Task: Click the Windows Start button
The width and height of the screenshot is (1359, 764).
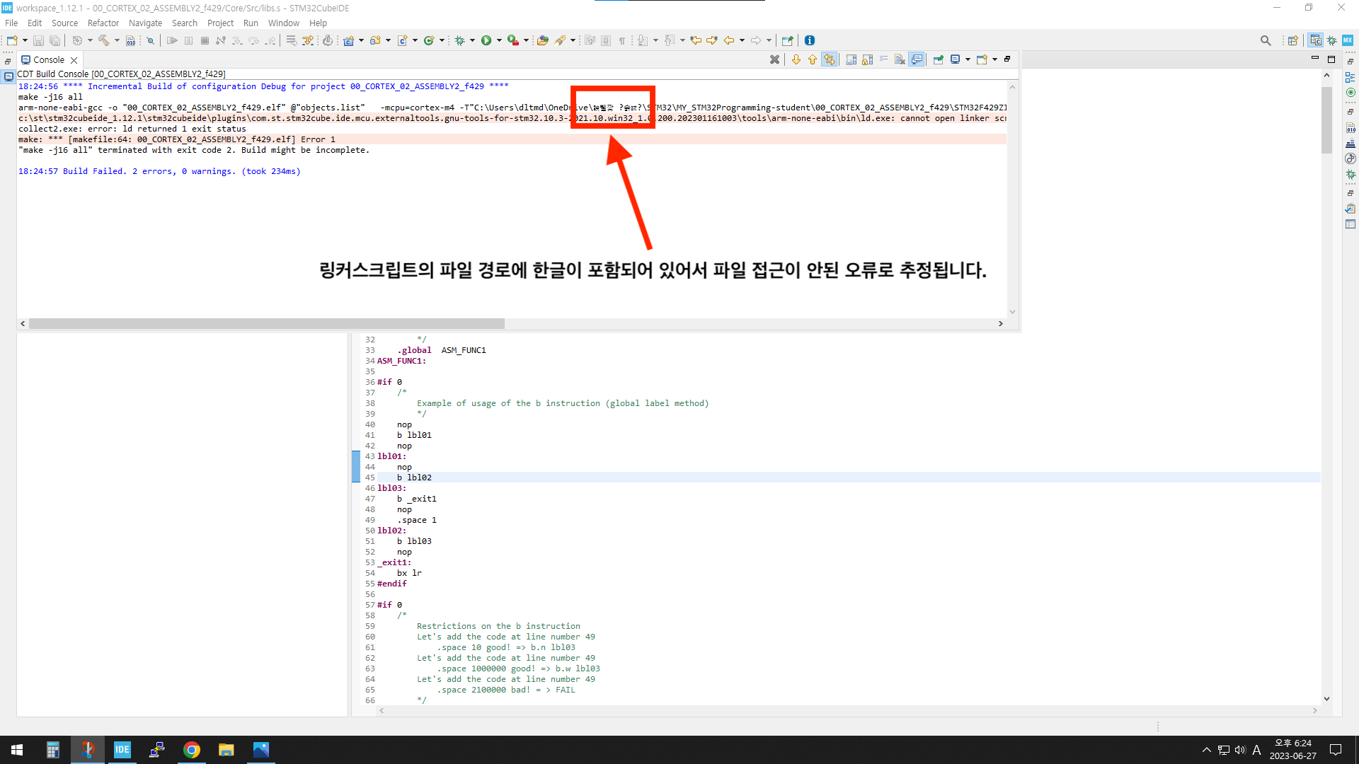Action: click(17, 750)
